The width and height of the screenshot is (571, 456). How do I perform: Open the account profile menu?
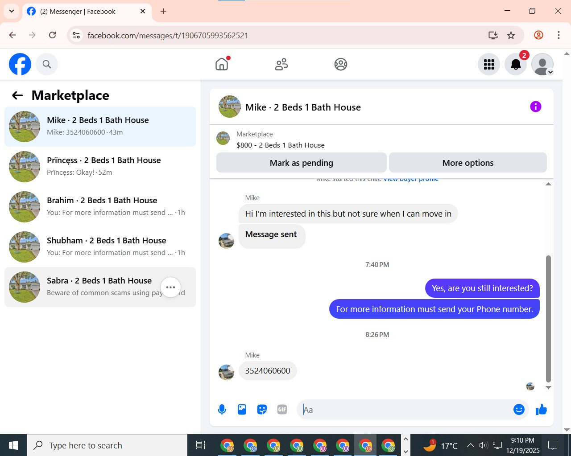(x=542, y=64)
